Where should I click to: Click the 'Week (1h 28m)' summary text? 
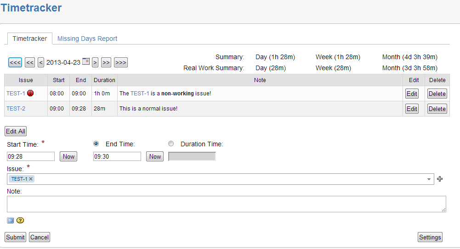tap(338, 57)
